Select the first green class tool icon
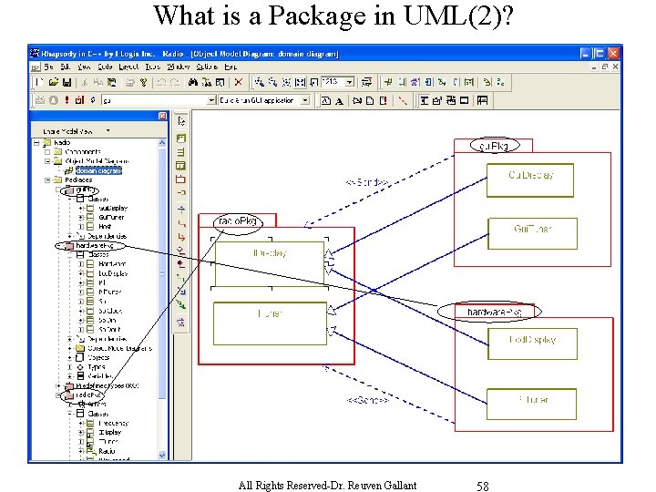 pos(180,138)
